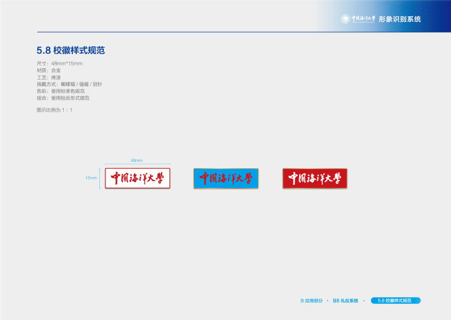The height and width of the screenshot is (320, 451).
Task: Click the 5.8 校徽样式规范 page heading
Action: click(71, 50)
